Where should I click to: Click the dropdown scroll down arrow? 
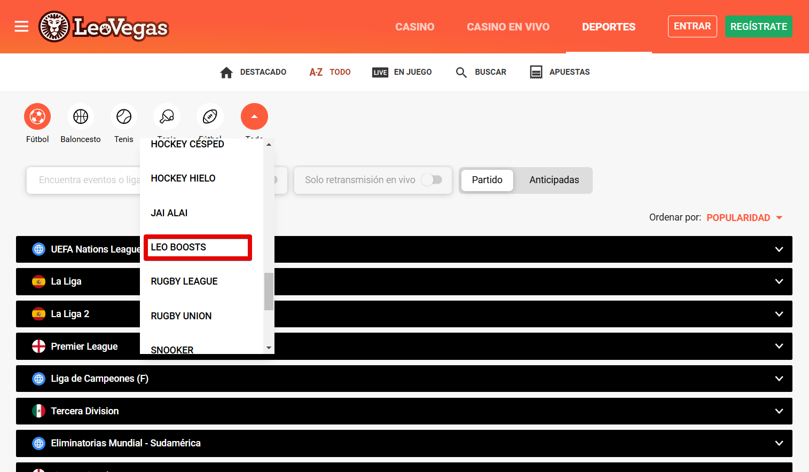pos(269,348)
